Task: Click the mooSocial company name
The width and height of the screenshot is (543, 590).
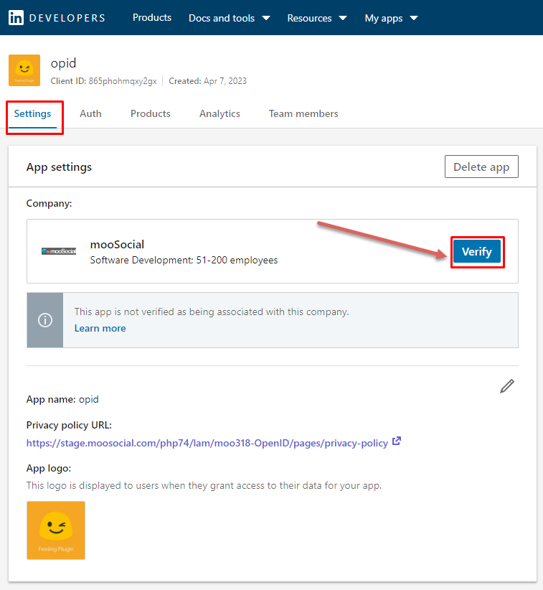Action: [117, 245]
